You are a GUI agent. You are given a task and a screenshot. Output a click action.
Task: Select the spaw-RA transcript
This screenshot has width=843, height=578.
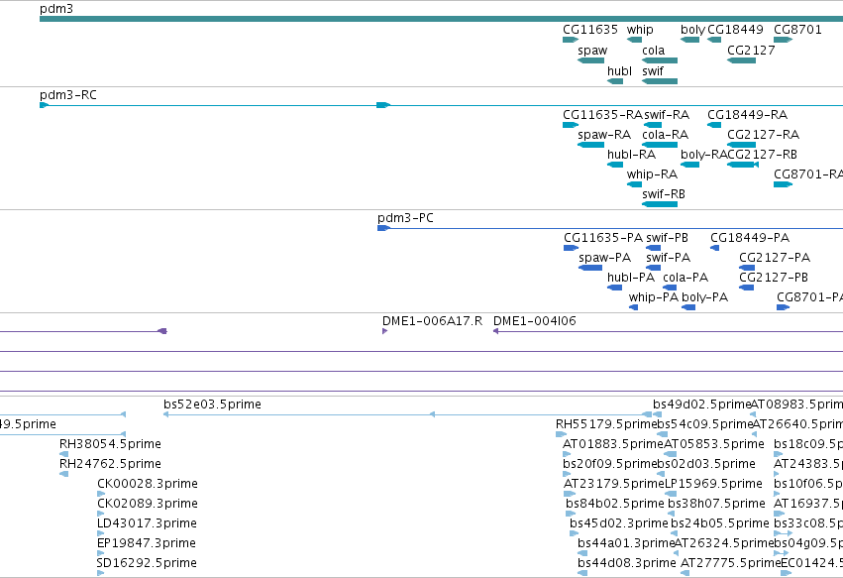pos(590,145)
